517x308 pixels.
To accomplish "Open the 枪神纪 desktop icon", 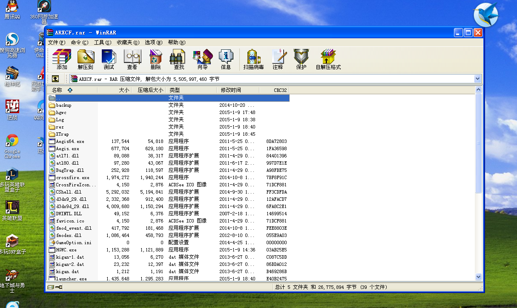I will [x=12, y=76].
